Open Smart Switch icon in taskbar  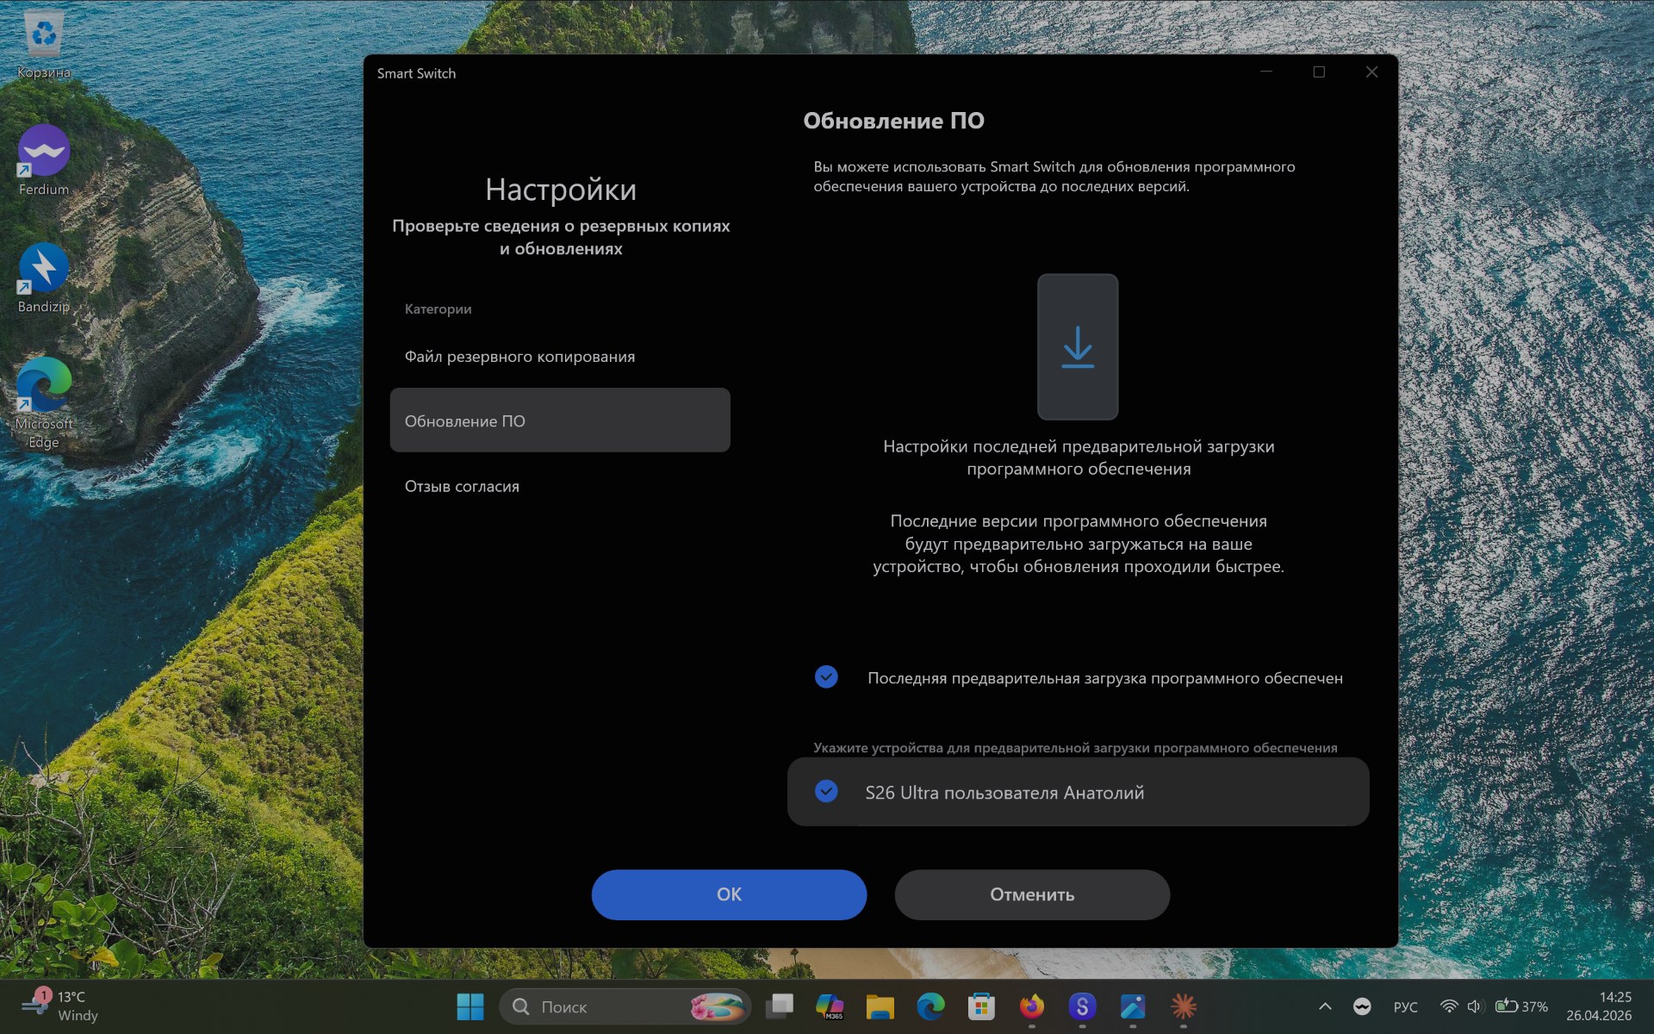[1082, 1006]
